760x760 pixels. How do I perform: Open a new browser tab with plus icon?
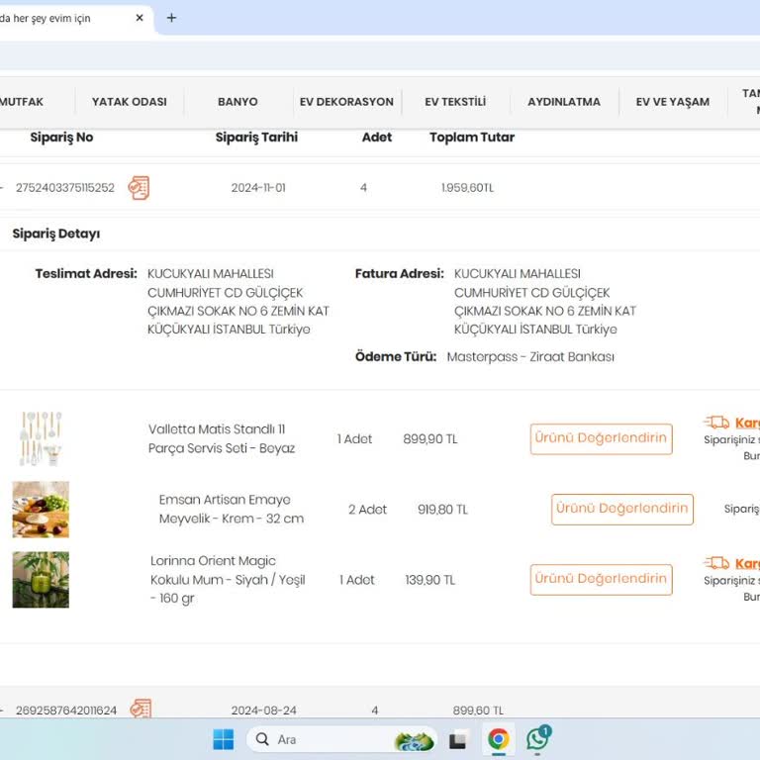(x=171, y=18)
